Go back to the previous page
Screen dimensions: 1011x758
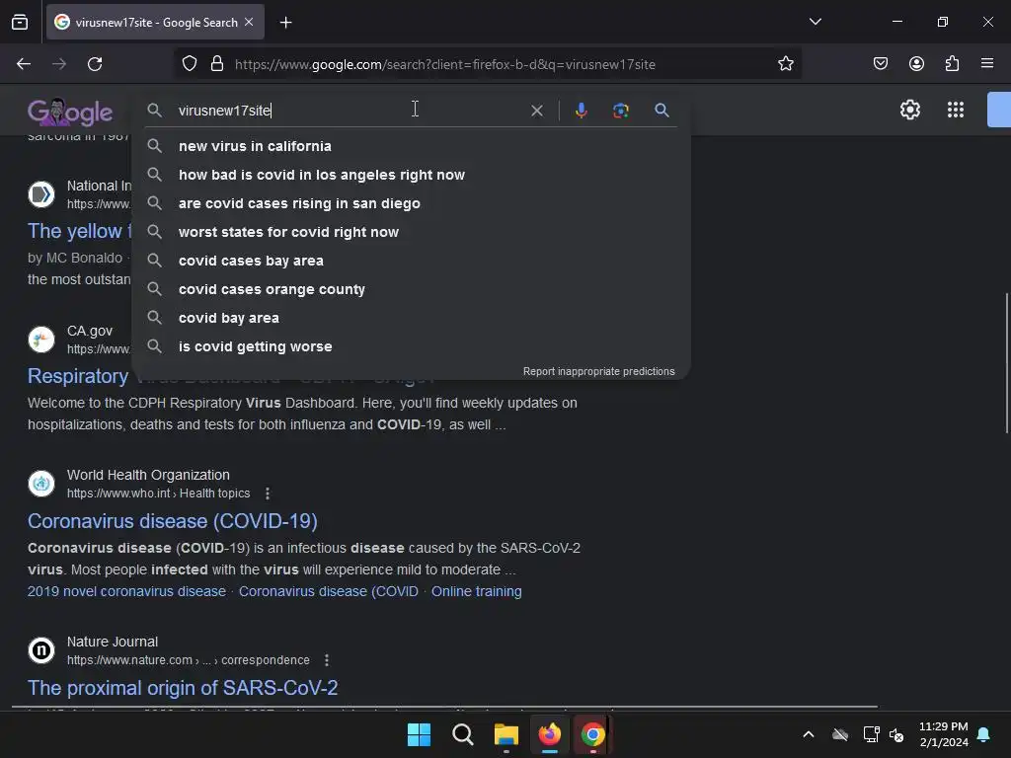(24, 64)
